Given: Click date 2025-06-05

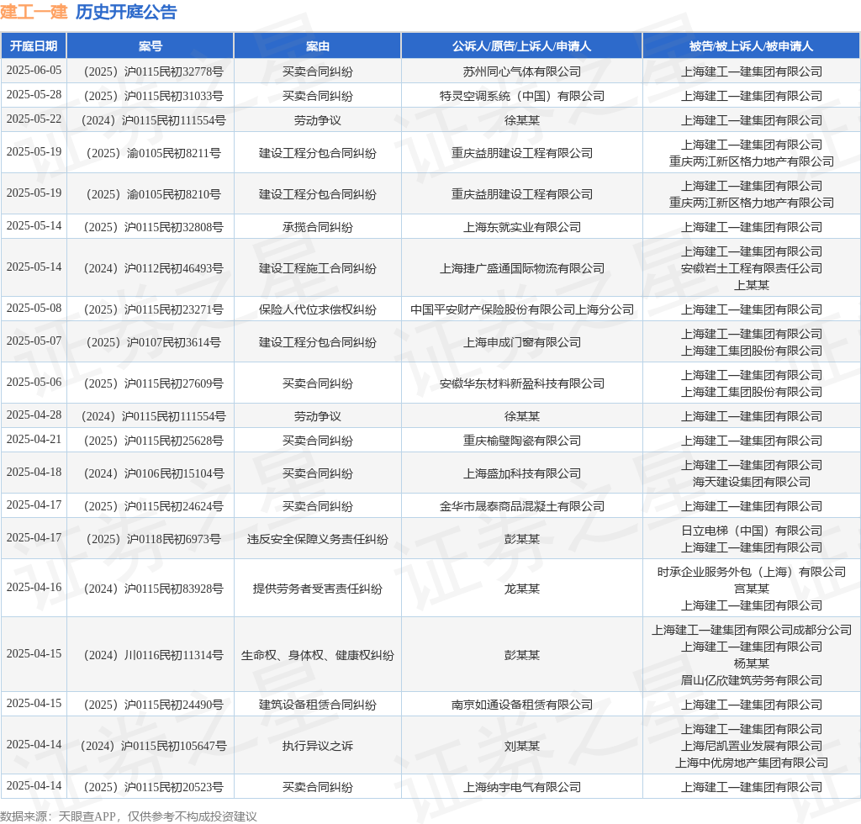Looking at the screenshot, I should click(34, 71).
